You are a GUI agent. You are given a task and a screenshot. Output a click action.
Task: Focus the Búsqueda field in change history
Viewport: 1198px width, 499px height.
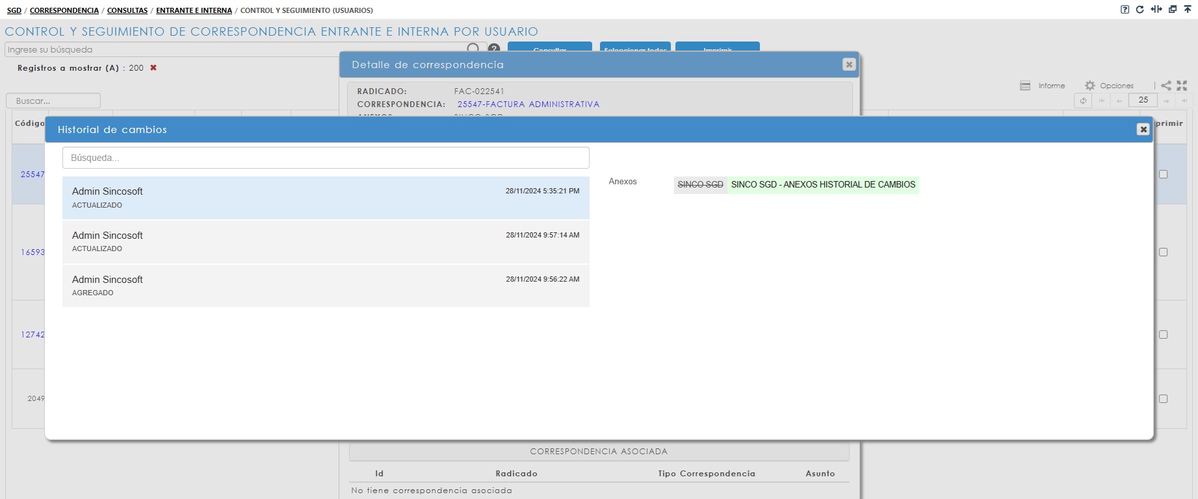click(x=326, y=158)
